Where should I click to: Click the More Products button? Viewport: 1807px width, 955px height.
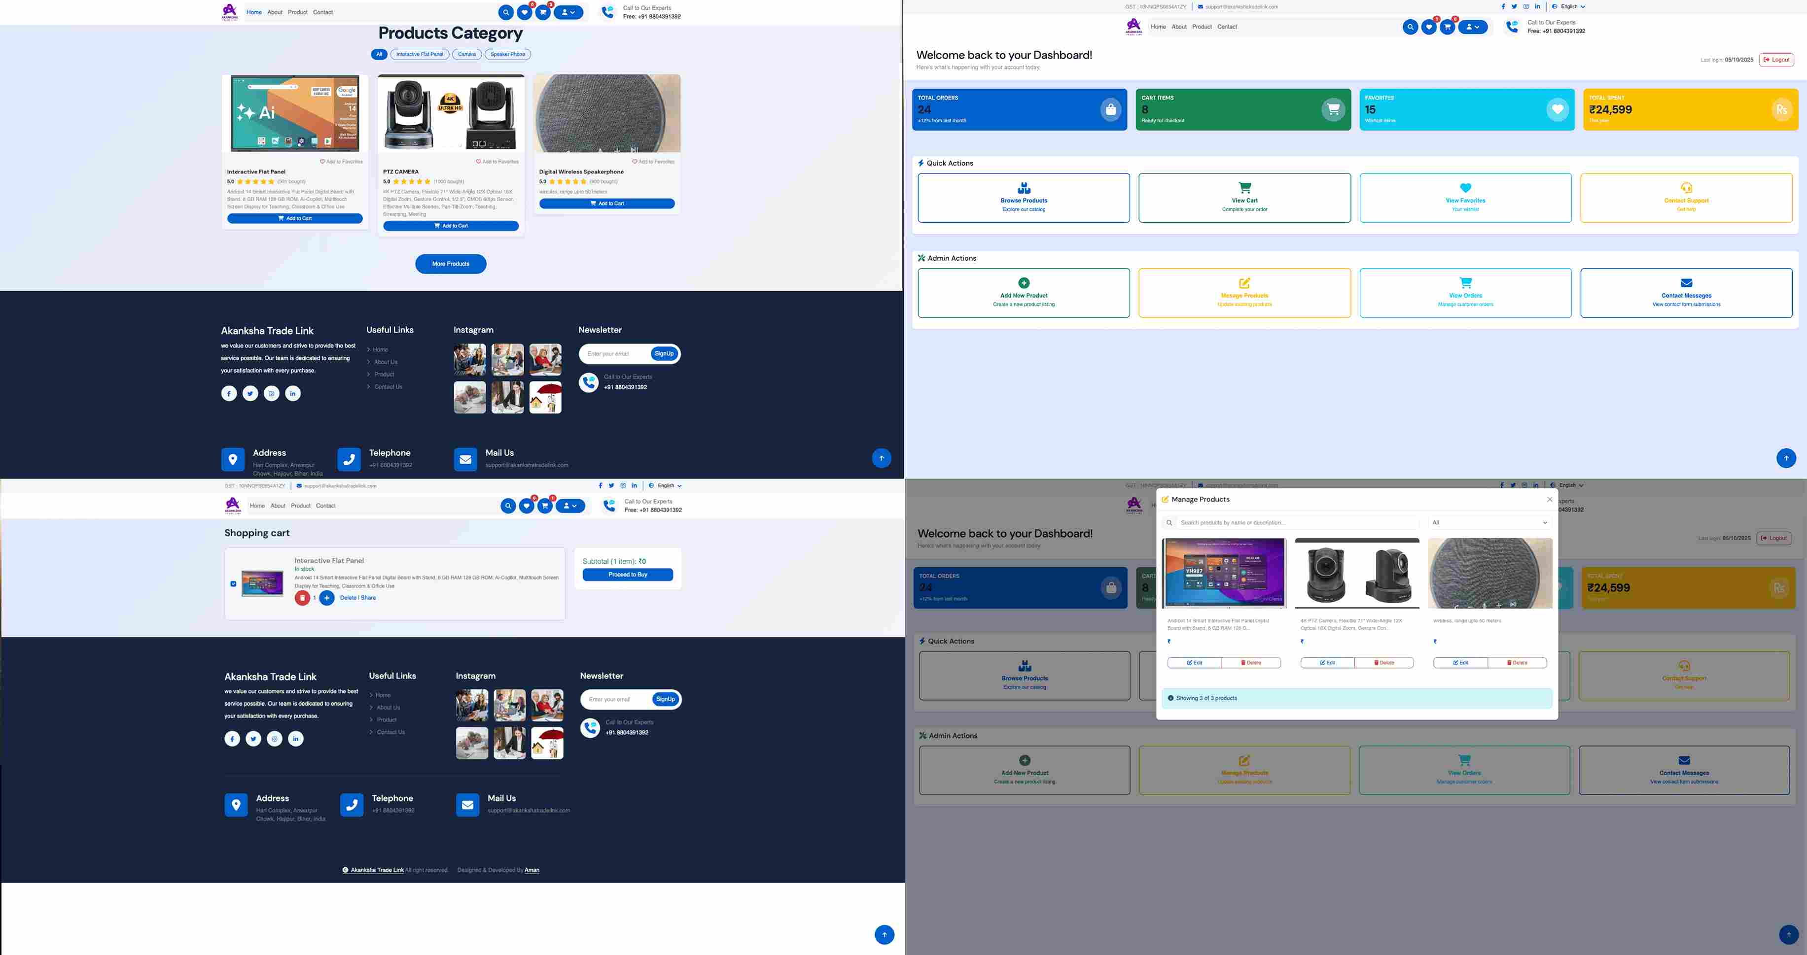[450, 264]
